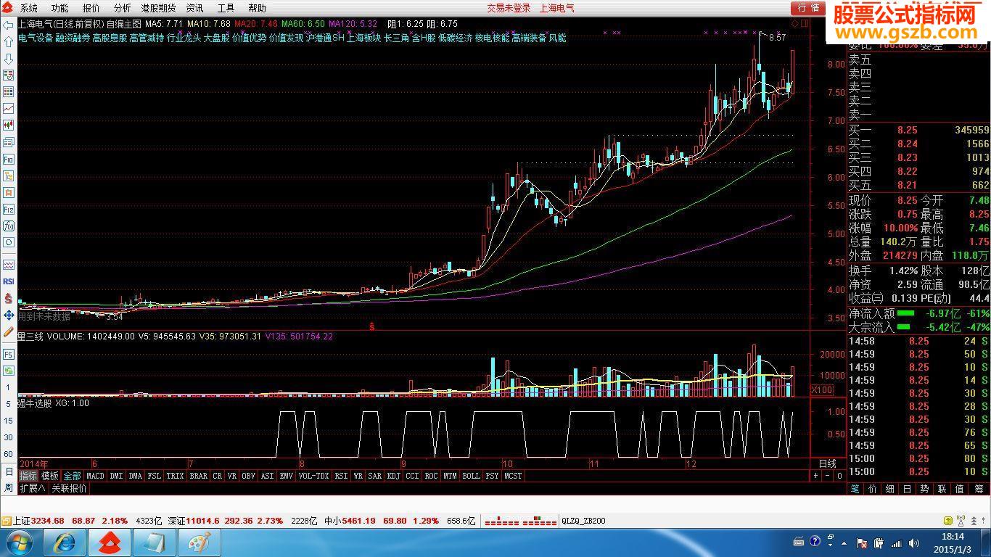The width and height of the screenshot is (991, 557).
Task: Click the down arrow icon in left sidebar
Action: 9,59
